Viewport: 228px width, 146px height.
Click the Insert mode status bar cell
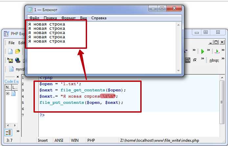pos(43,140)
